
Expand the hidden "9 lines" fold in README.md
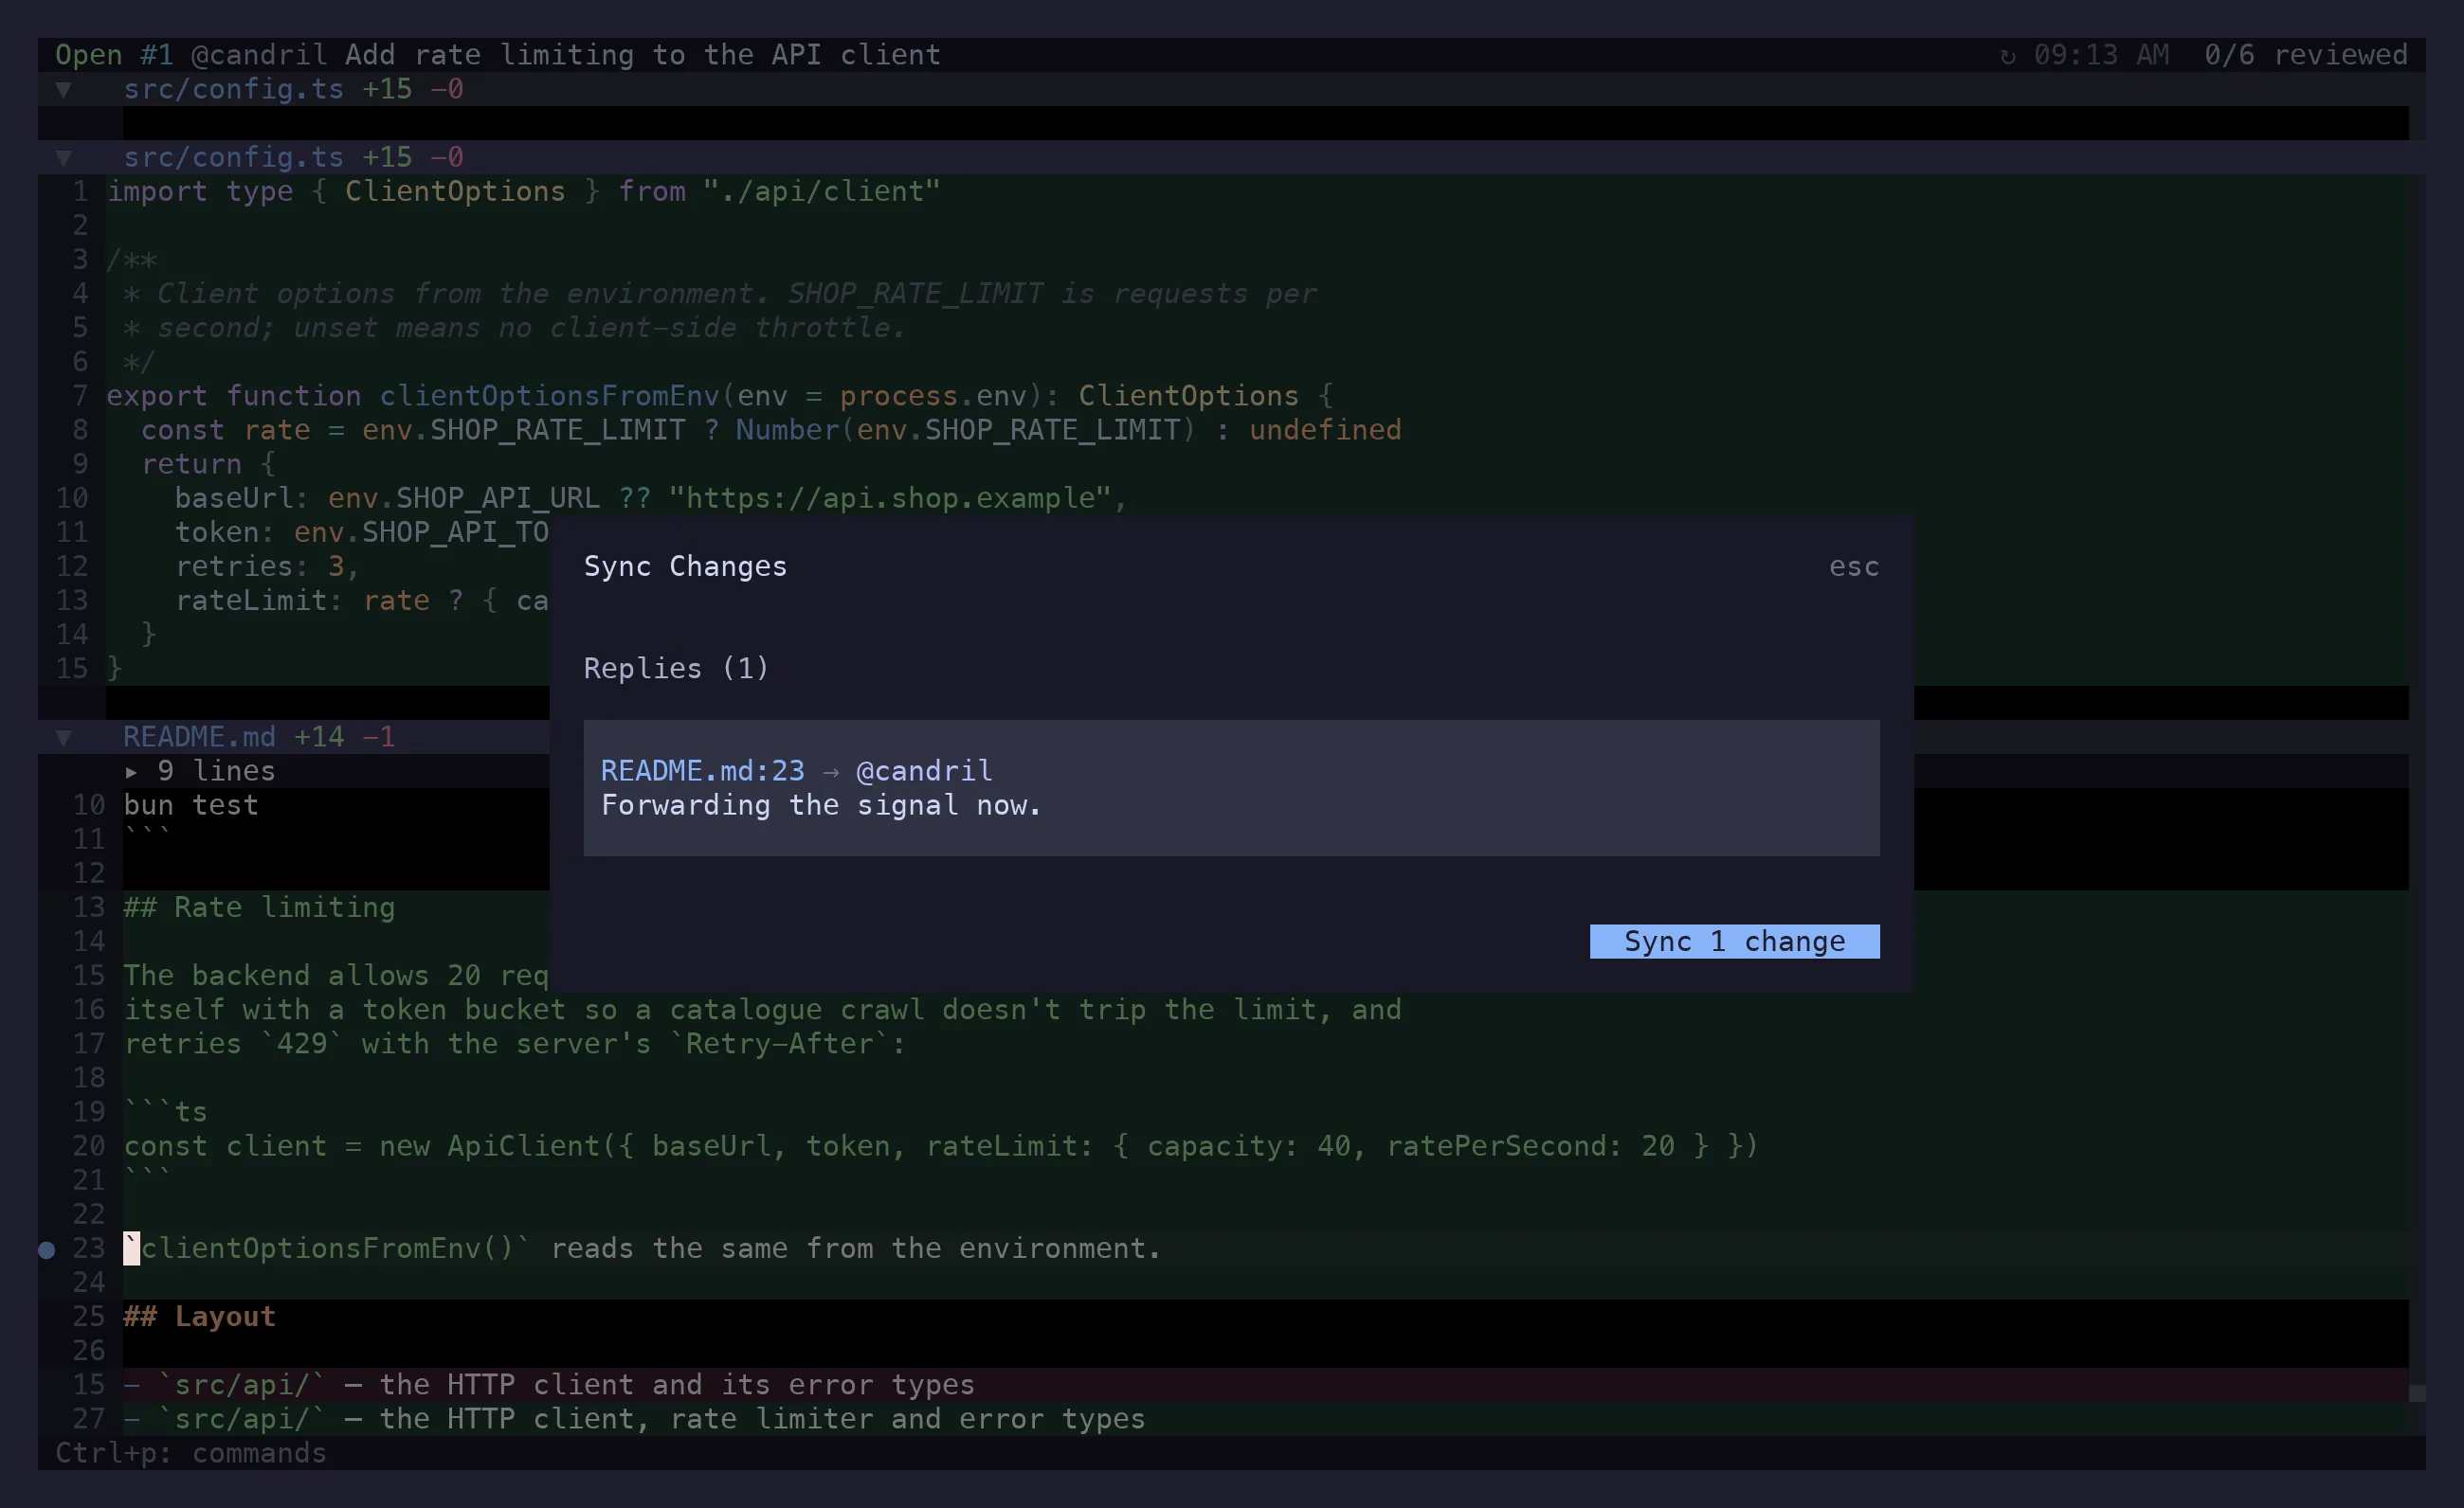(200, 771)
